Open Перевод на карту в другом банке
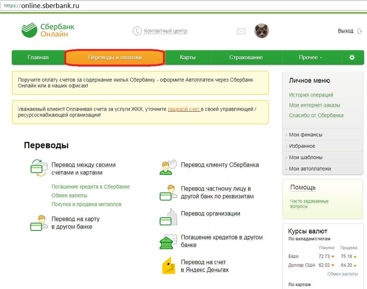Screen dimensions: 367x289 pos(75,223)
